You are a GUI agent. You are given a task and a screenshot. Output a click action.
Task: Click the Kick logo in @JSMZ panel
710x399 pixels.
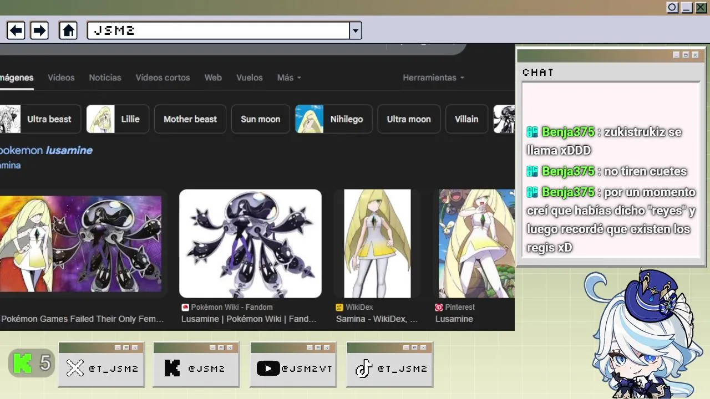point(173,368)
